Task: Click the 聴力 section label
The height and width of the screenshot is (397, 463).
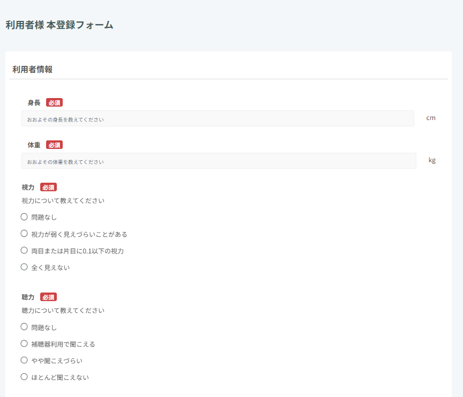Action: 28,297
